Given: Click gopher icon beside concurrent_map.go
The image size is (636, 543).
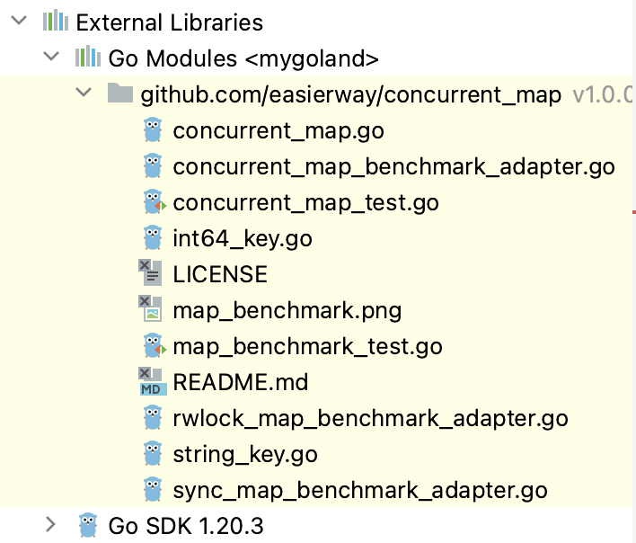Looking at the screenshot, I should click(153, 129).
